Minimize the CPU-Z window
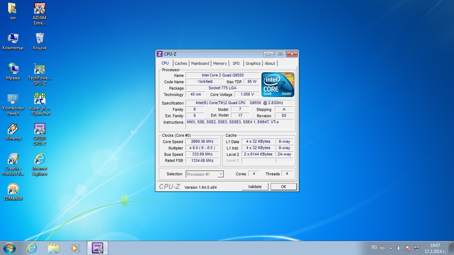The height and width of the screenshot is (255, 454). (268, 54)
